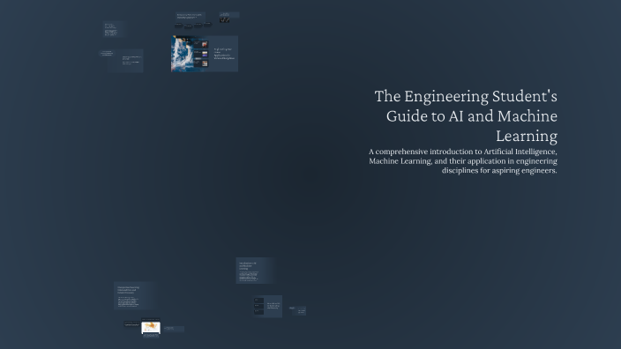
Task: Open the "Introduction to AI and Machine Learning" slide thumbnail
Action: pos(256,271)
